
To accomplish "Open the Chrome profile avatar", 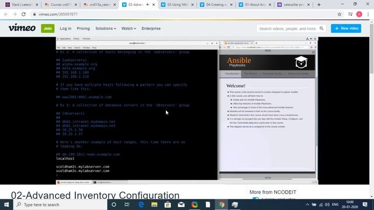I will coord(359,14).
